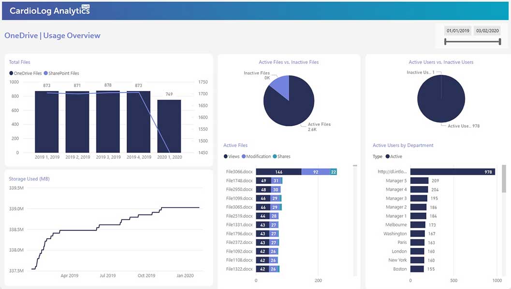Click the Inactive Files pie slice
Viewport: 511px width, 289px height.
pyautogui.click(x=281, y=86)
